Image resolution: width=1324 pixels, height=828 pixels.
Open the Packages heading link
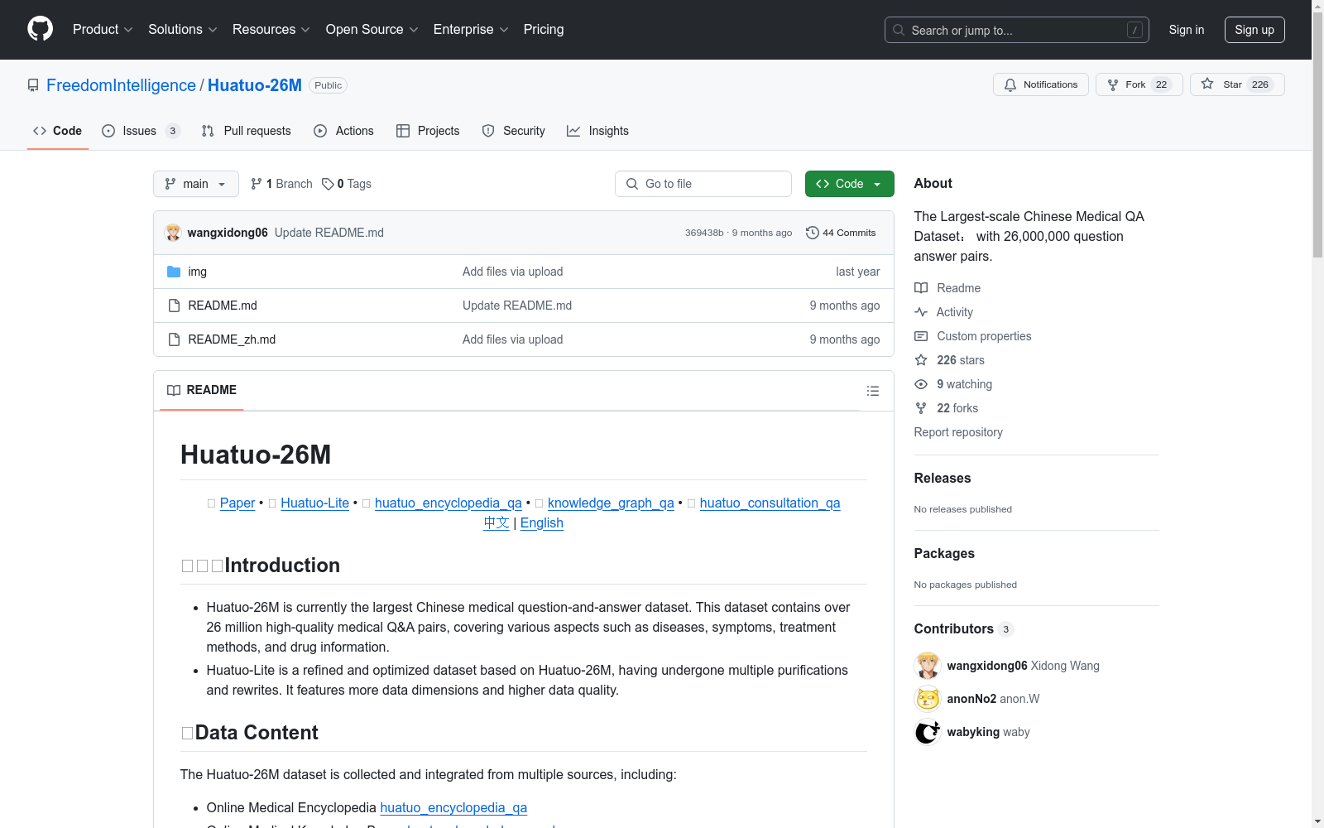tap(944, 553)
